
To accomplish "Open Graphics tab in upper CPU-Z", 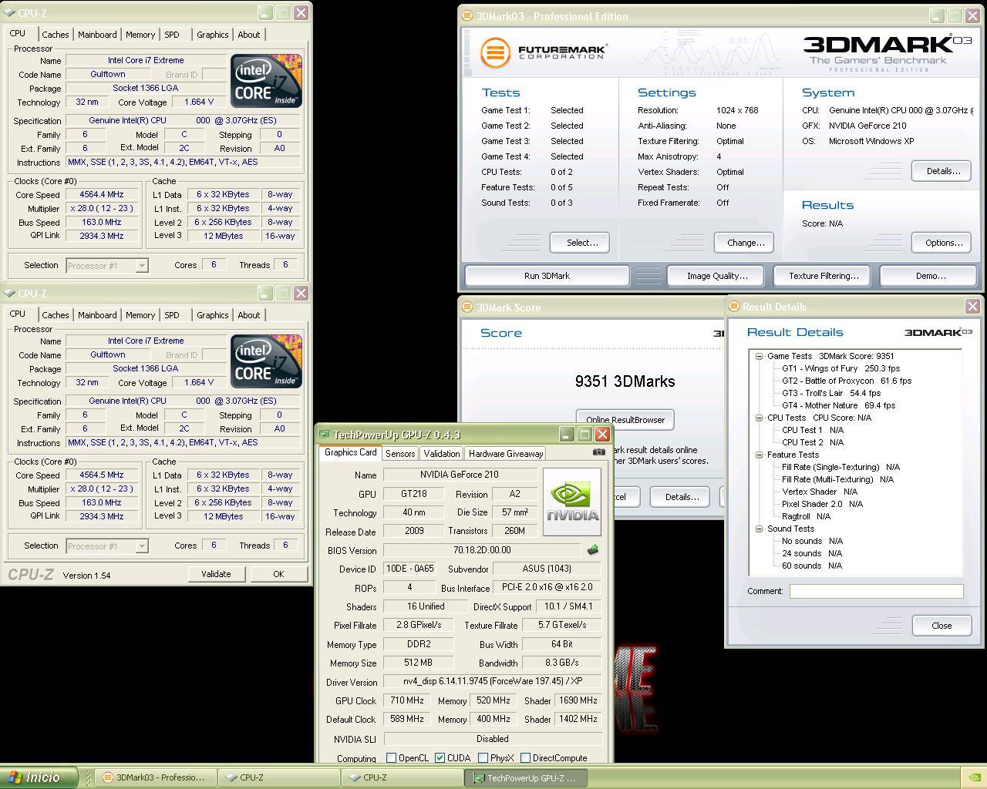I will coord(212,35).
